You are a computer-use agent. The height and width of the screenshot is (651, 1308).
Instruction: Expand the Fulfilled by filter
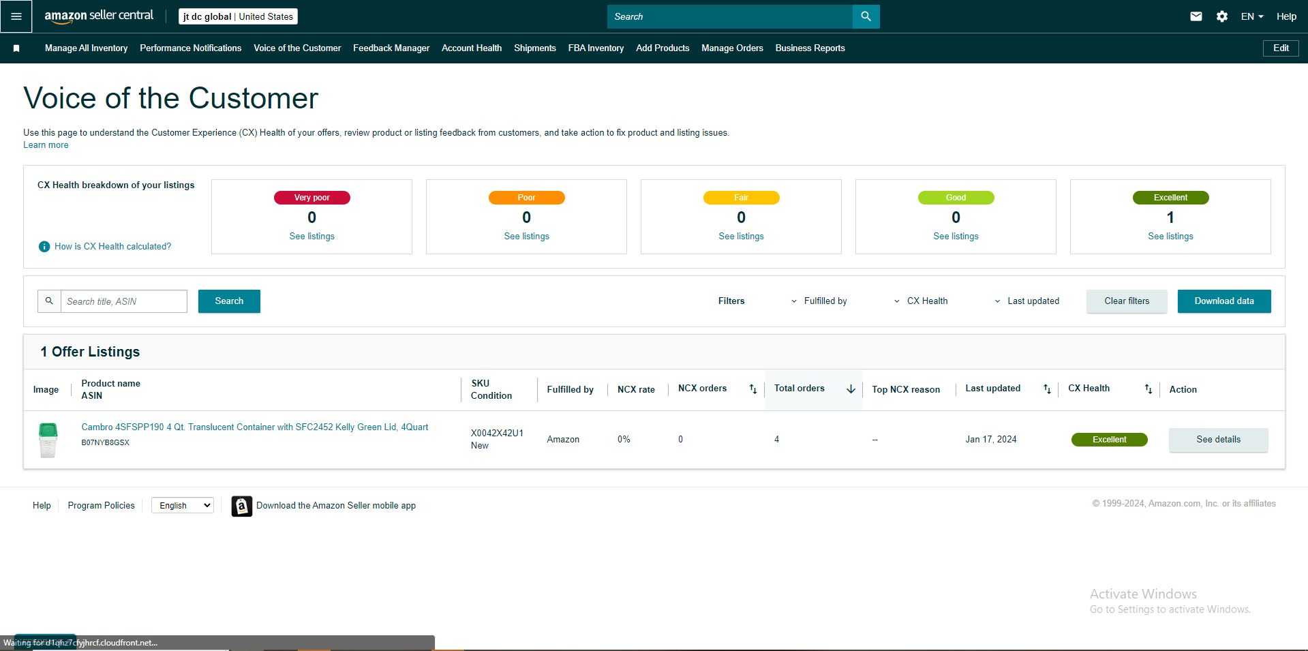pos(819,301)
